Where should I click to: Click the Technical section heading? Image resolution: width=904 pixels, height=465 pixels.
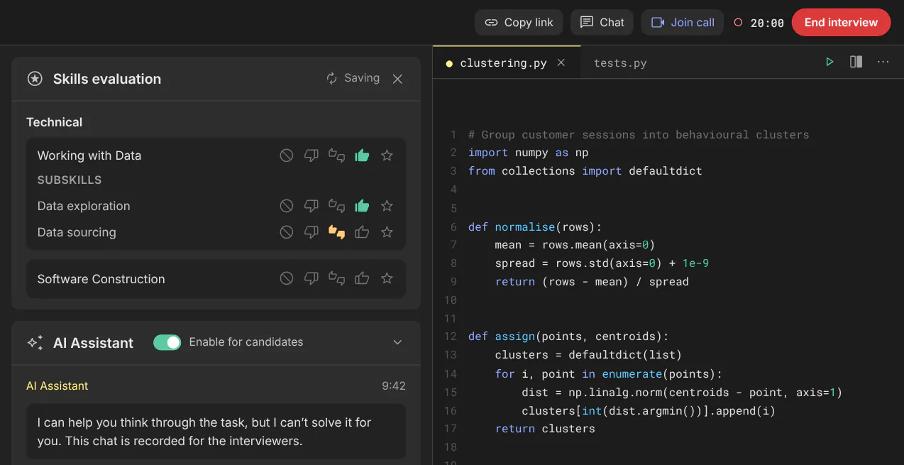(x=54, y=122)
